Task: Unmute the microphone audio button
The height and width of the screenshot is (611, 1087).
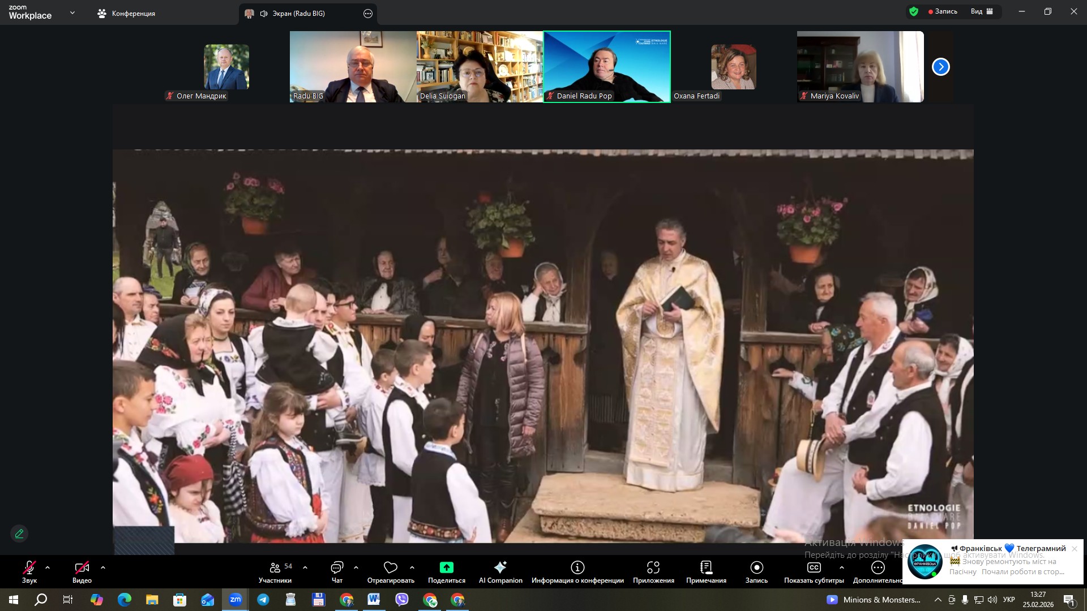Action: coord(29,567)
